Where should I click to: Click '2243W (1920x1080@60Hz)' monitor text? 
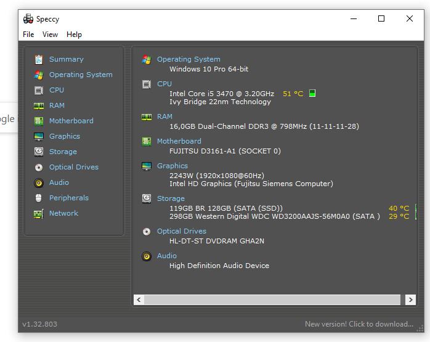point(217,176)
